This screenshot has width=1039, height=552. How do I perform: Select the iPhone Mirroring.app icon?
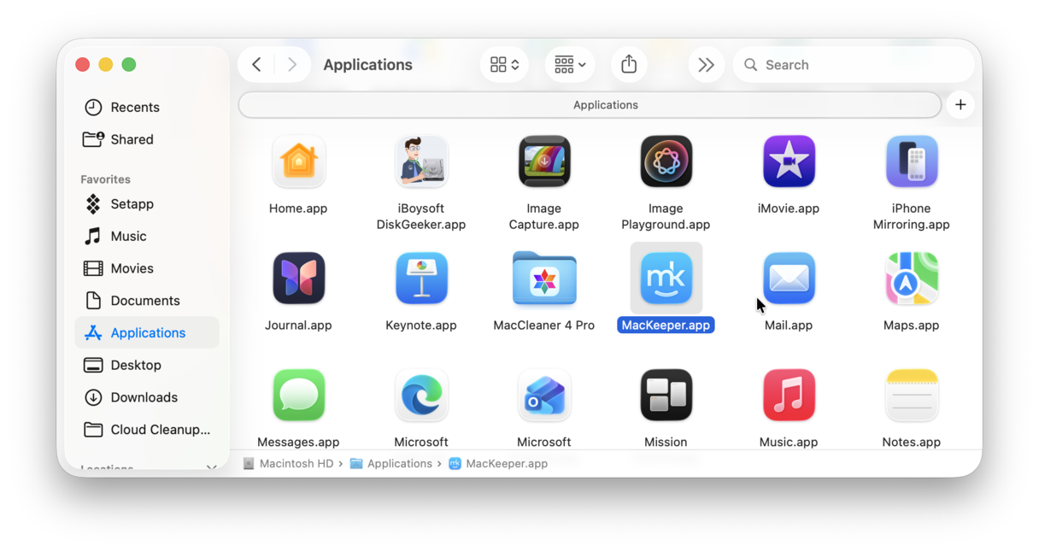(x=912, y=161)
